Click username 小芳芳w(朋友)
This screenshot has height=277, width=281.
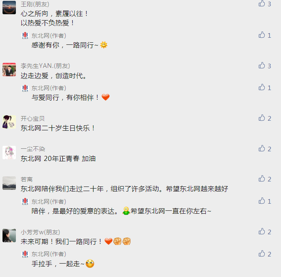click(x=40, y=232)
